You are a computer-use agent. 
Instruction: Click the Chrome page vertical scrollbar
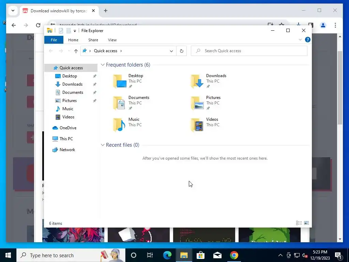[x=340, y=88]
